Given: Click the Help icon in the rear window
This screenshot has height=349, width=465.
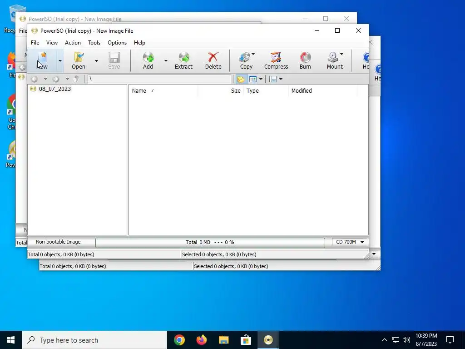Looking at the screenshot, I should 377,72.
